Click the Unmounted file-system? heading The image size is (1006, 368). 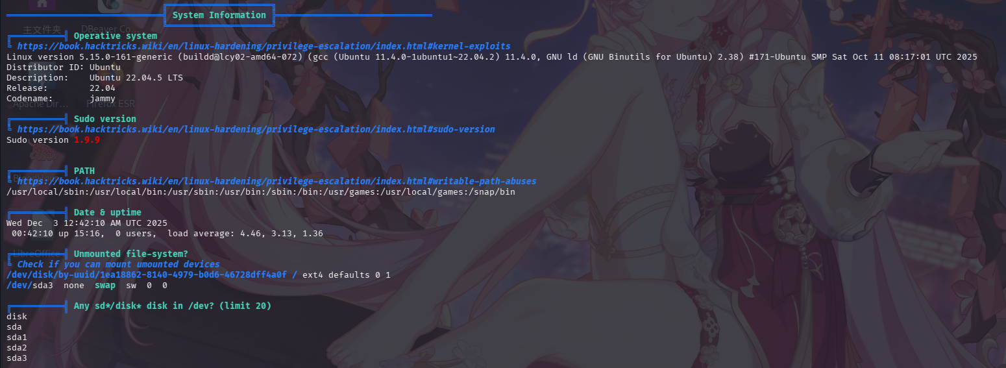[x=131, y=254]
